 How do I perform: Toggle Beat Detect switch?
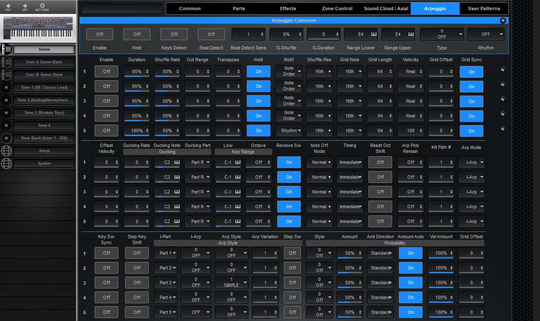pos(211,34)
